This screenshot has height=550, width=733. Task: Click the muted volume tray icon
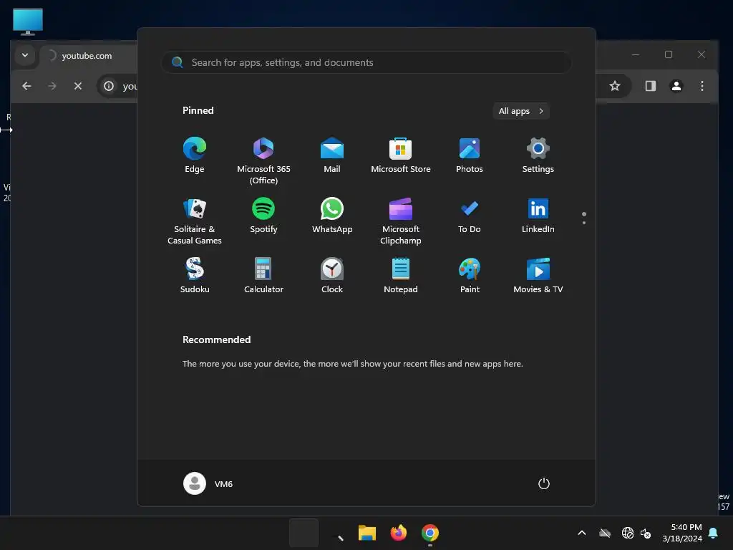coord(646,533)
